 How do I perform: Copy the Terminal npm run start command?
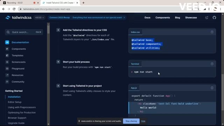[212, 64]
